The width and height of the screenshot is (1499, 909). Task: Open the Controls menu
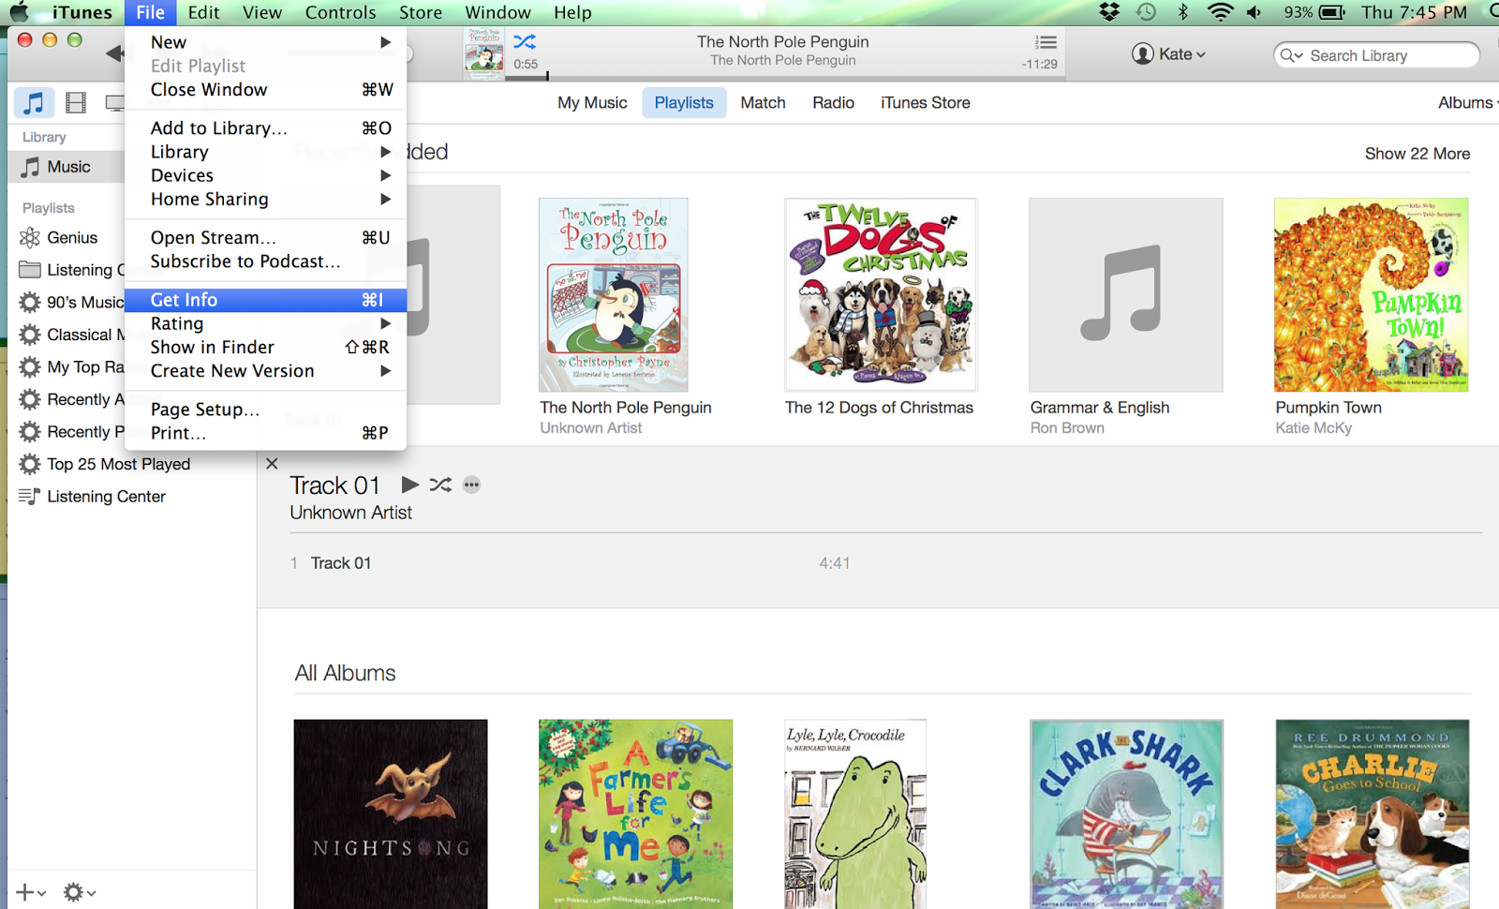340,12
